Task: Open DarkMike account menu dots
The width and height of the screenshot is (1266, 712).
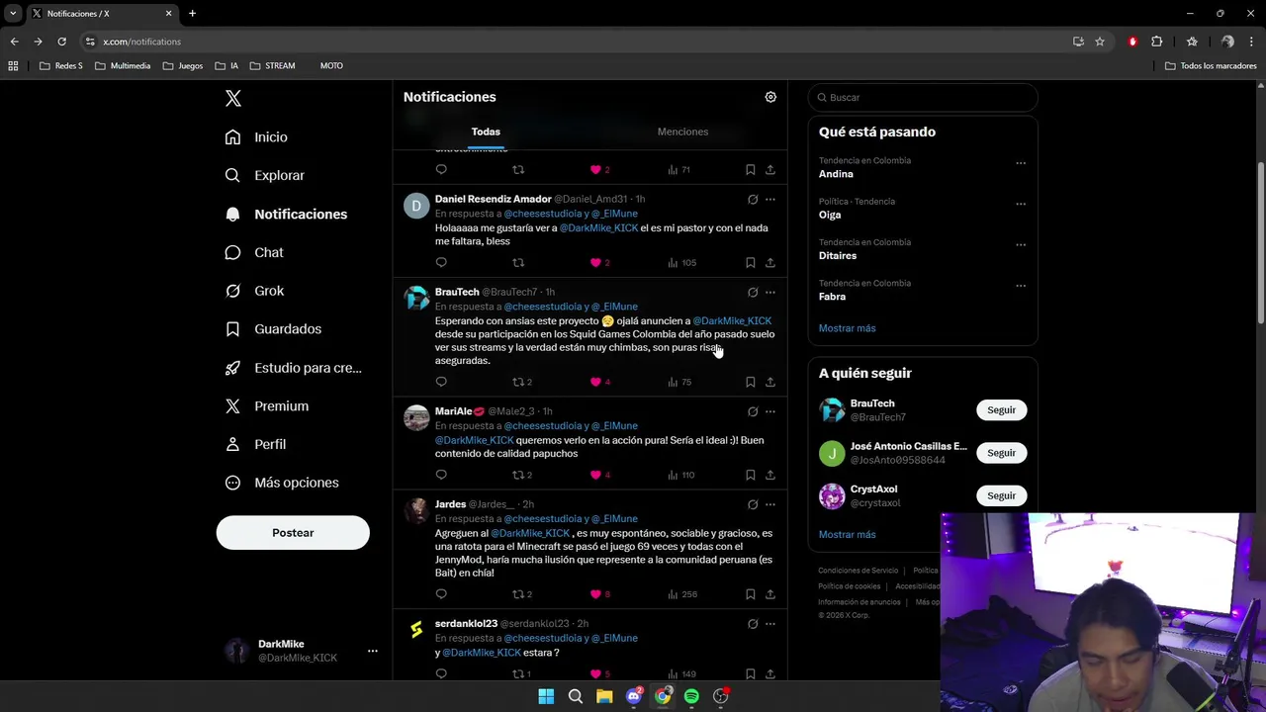Action: [372, 651]
